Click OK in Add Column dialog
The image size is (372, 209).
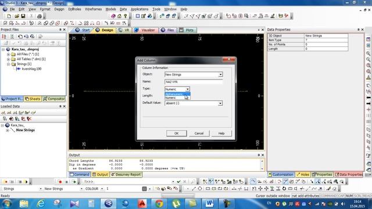pos(176,134)
